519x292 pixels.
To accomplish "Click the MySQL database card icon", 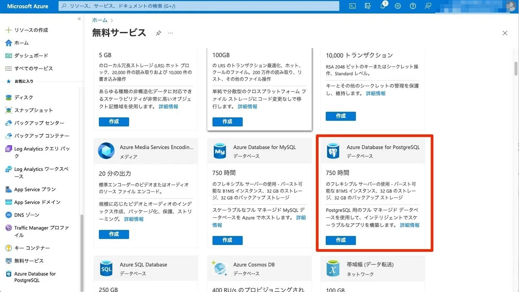I will (220, 151).
